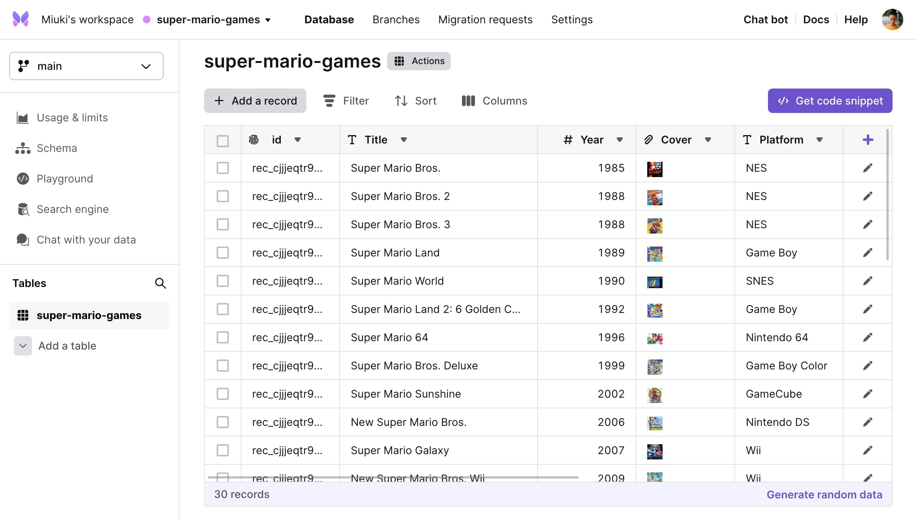Edit the Super Mario Sunshine record
This screenshot has width=917, height=519.
868,394
